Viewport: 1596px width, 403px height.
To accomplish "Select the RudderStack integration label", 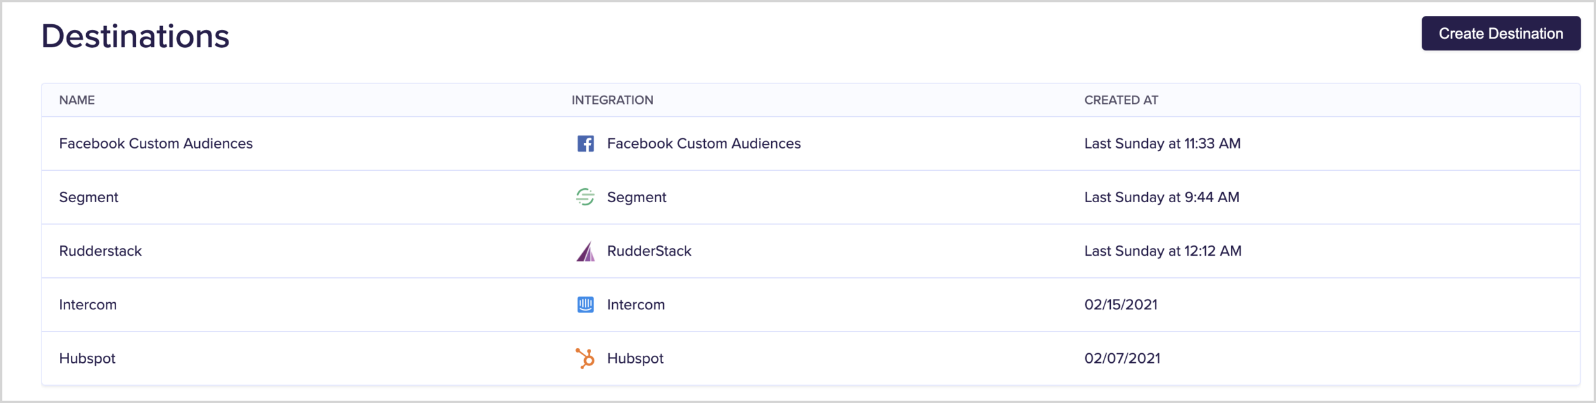I will pos(649,251).
